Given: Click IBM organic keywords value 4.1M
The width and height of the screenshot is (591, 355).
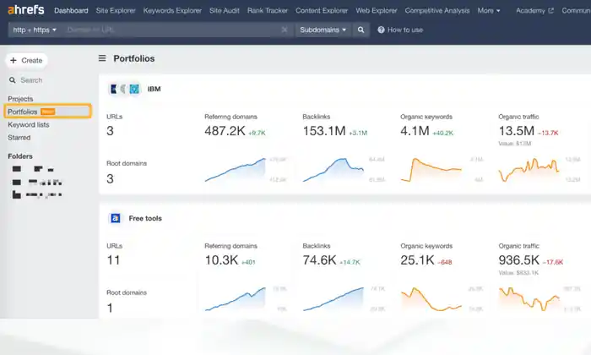Looking at the screenshot, I should point(415,131).
